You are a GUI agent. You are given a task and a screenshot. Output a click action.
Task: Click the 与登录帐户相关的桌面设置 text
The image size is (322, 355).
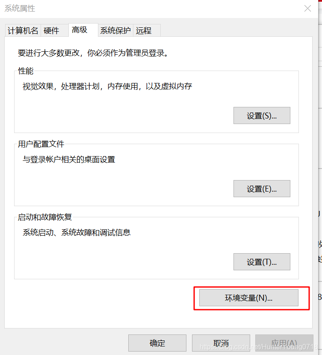pos(69,160)
